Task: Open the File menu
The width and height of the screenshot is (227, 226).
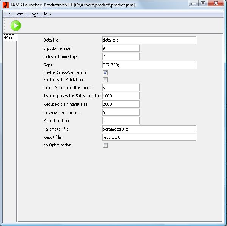Action: click(8, 14)
